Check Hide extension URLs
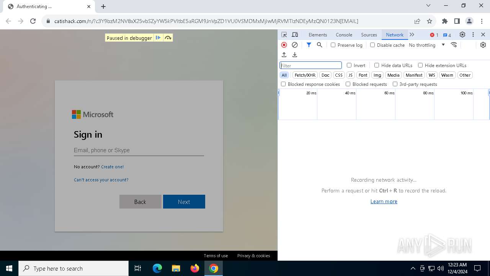 click(420, 65)
